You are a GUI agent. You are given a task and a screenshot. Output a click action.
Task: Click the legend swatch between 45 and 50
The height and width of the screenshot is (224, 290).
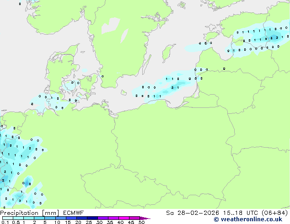[x=134, y=218]
